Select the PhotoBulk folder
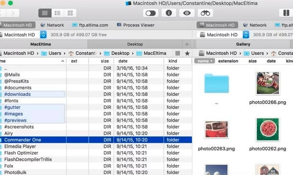The width and height of the screenshot is (293, 175). coord(96,172)
